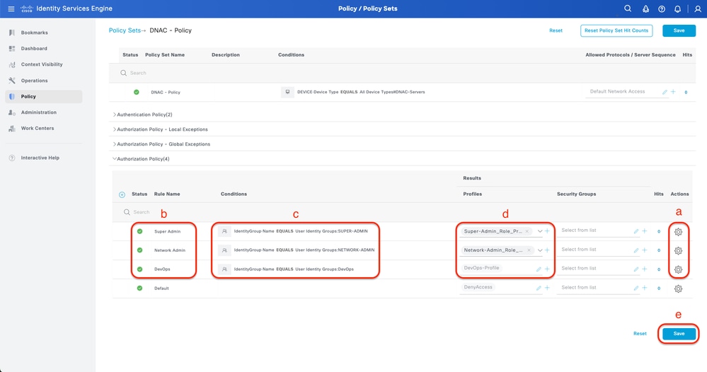Viewport: 707px width, 372px height.
Task: Open the help question mark icon
Action: pos(662,9)
